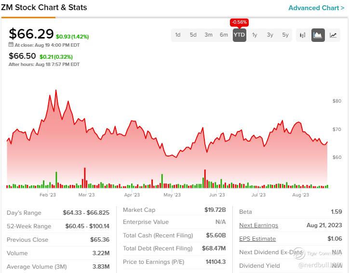Click the $0.93 (1.42%) change value
Viewport: 349px width, 273px height.
point(72,37)
